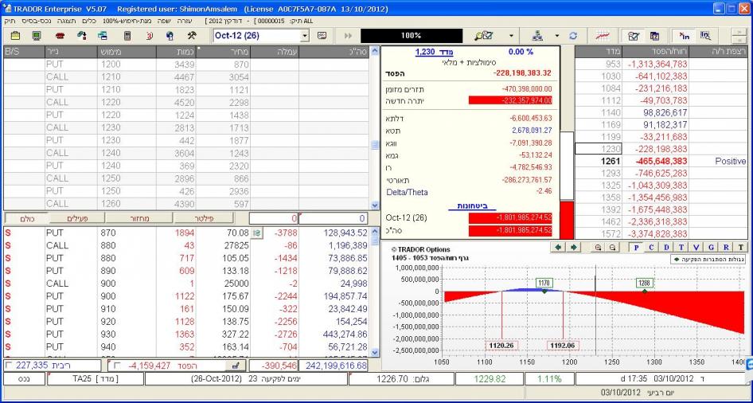
Task: Click the green right arrow above the graph
Action: (572, 248)
